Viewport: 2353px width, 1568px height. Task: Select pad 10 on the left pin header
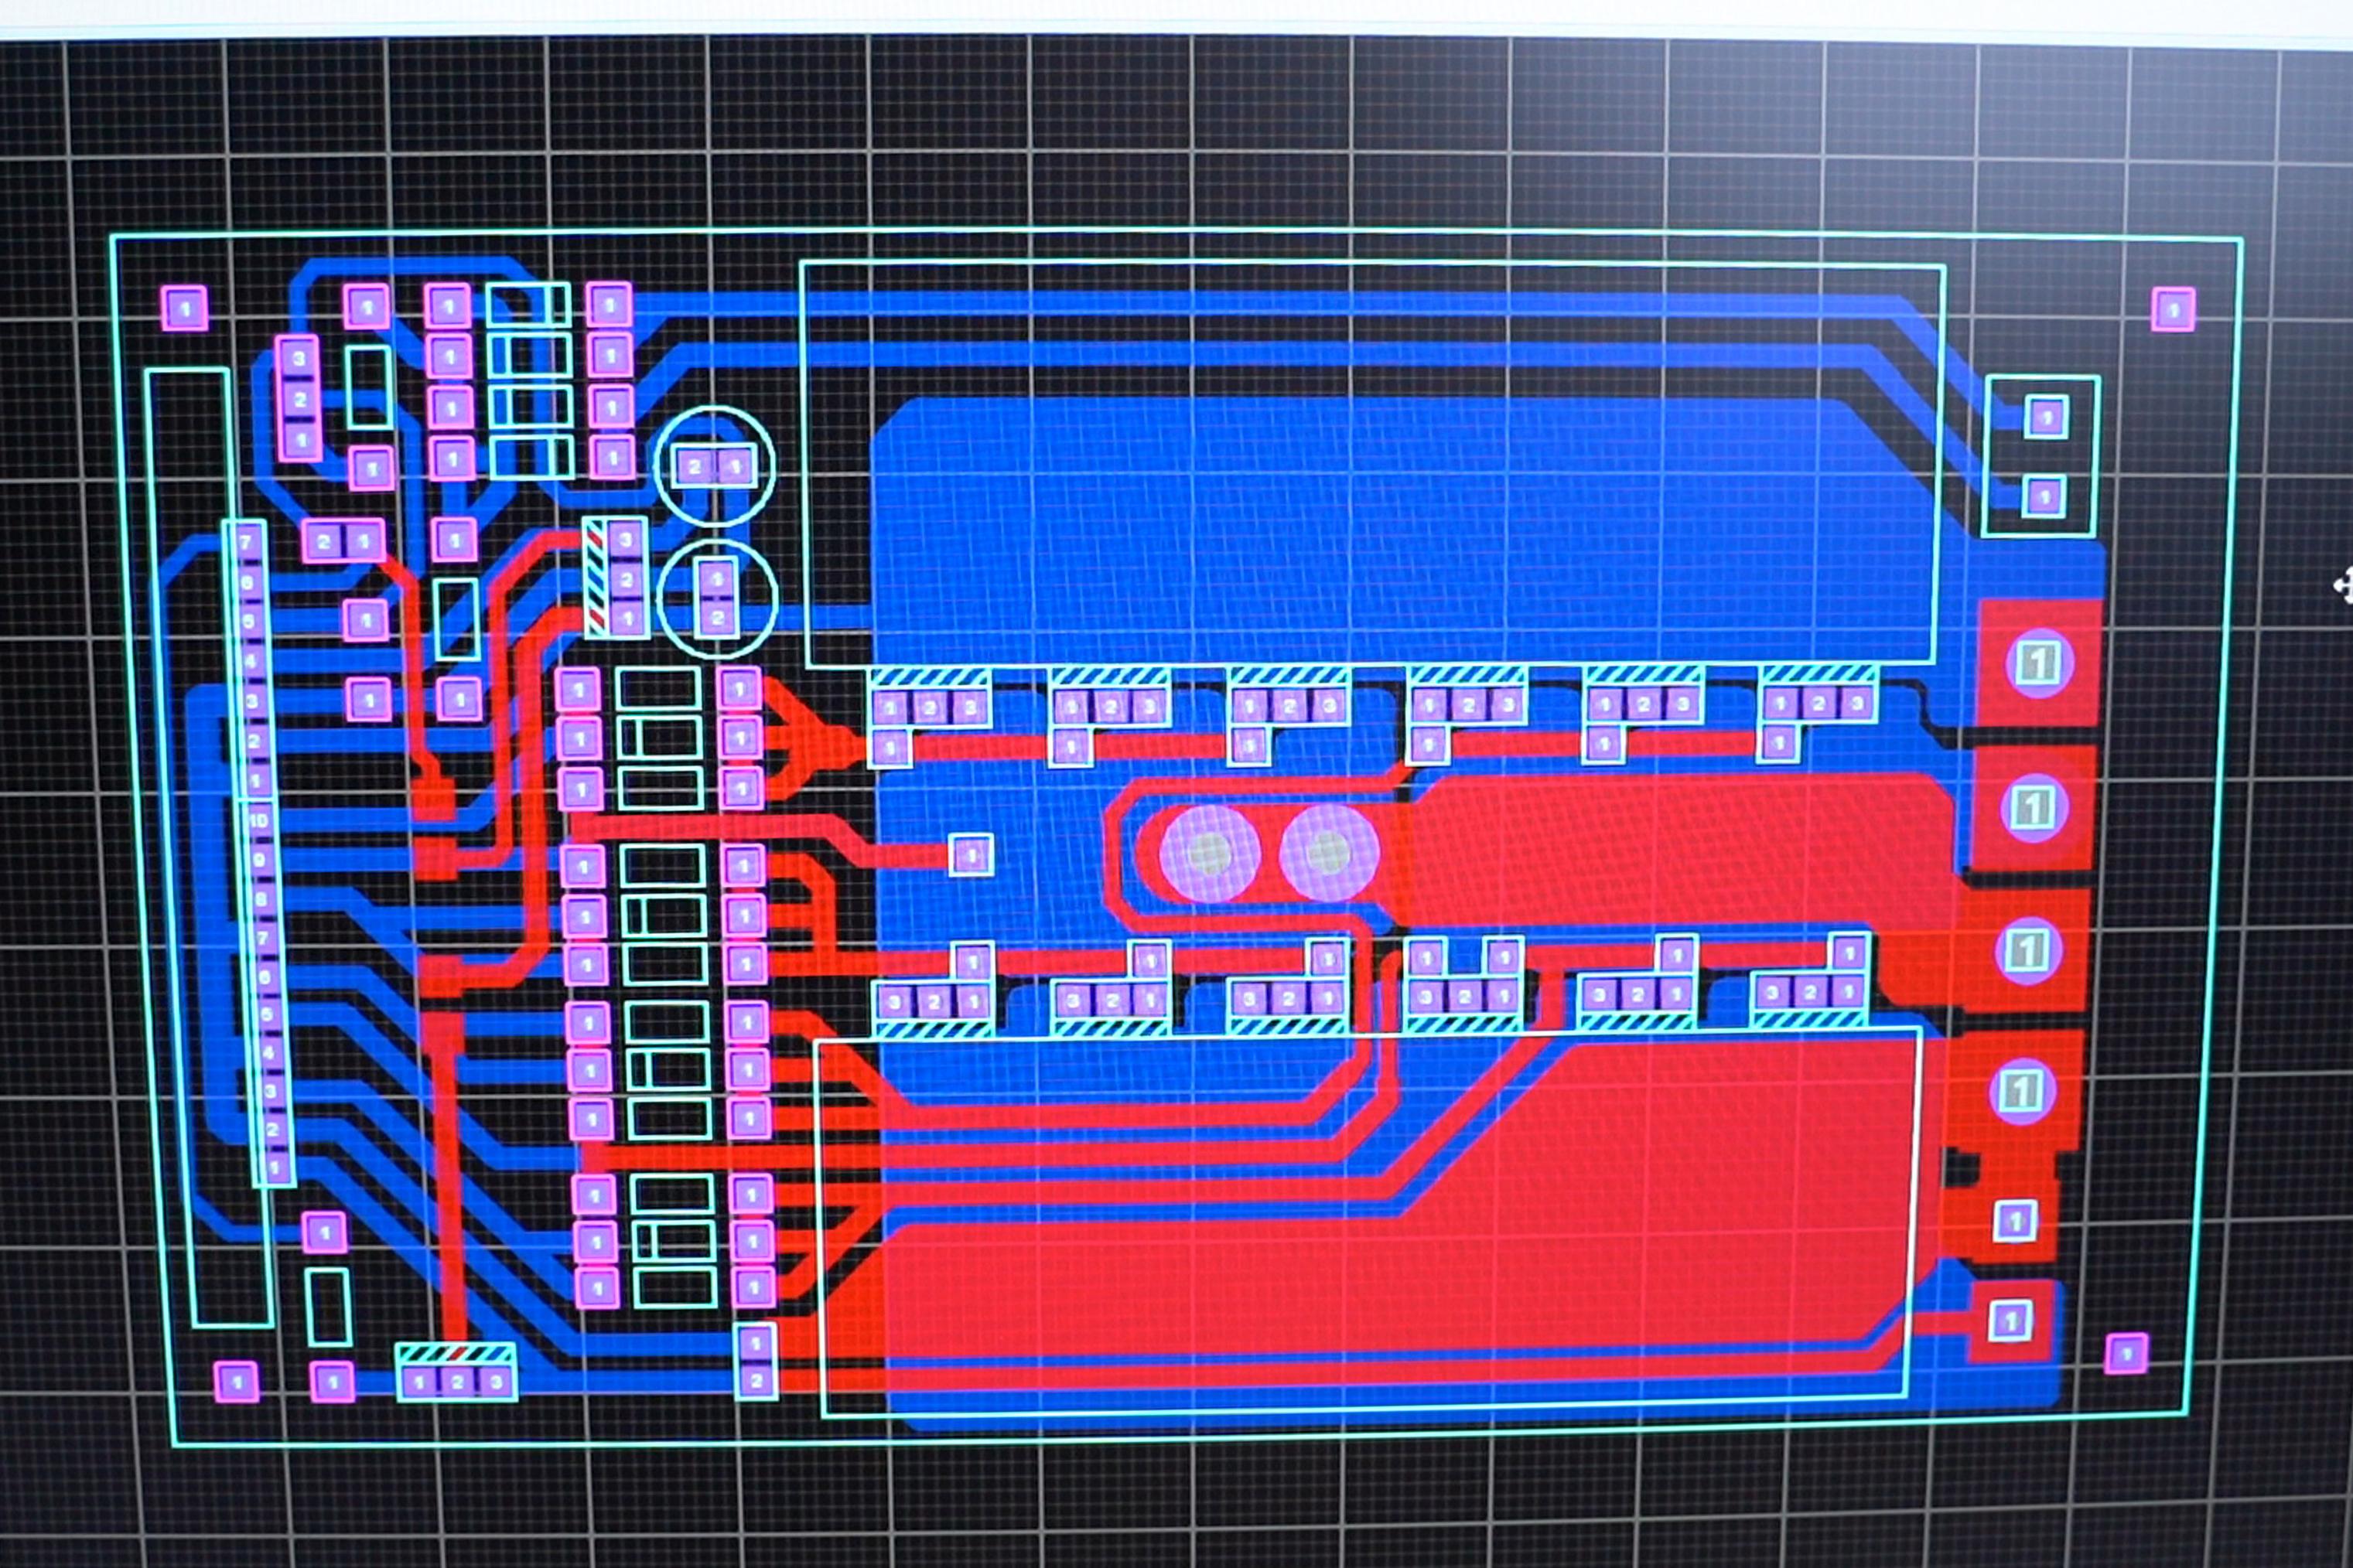point(259,821)
